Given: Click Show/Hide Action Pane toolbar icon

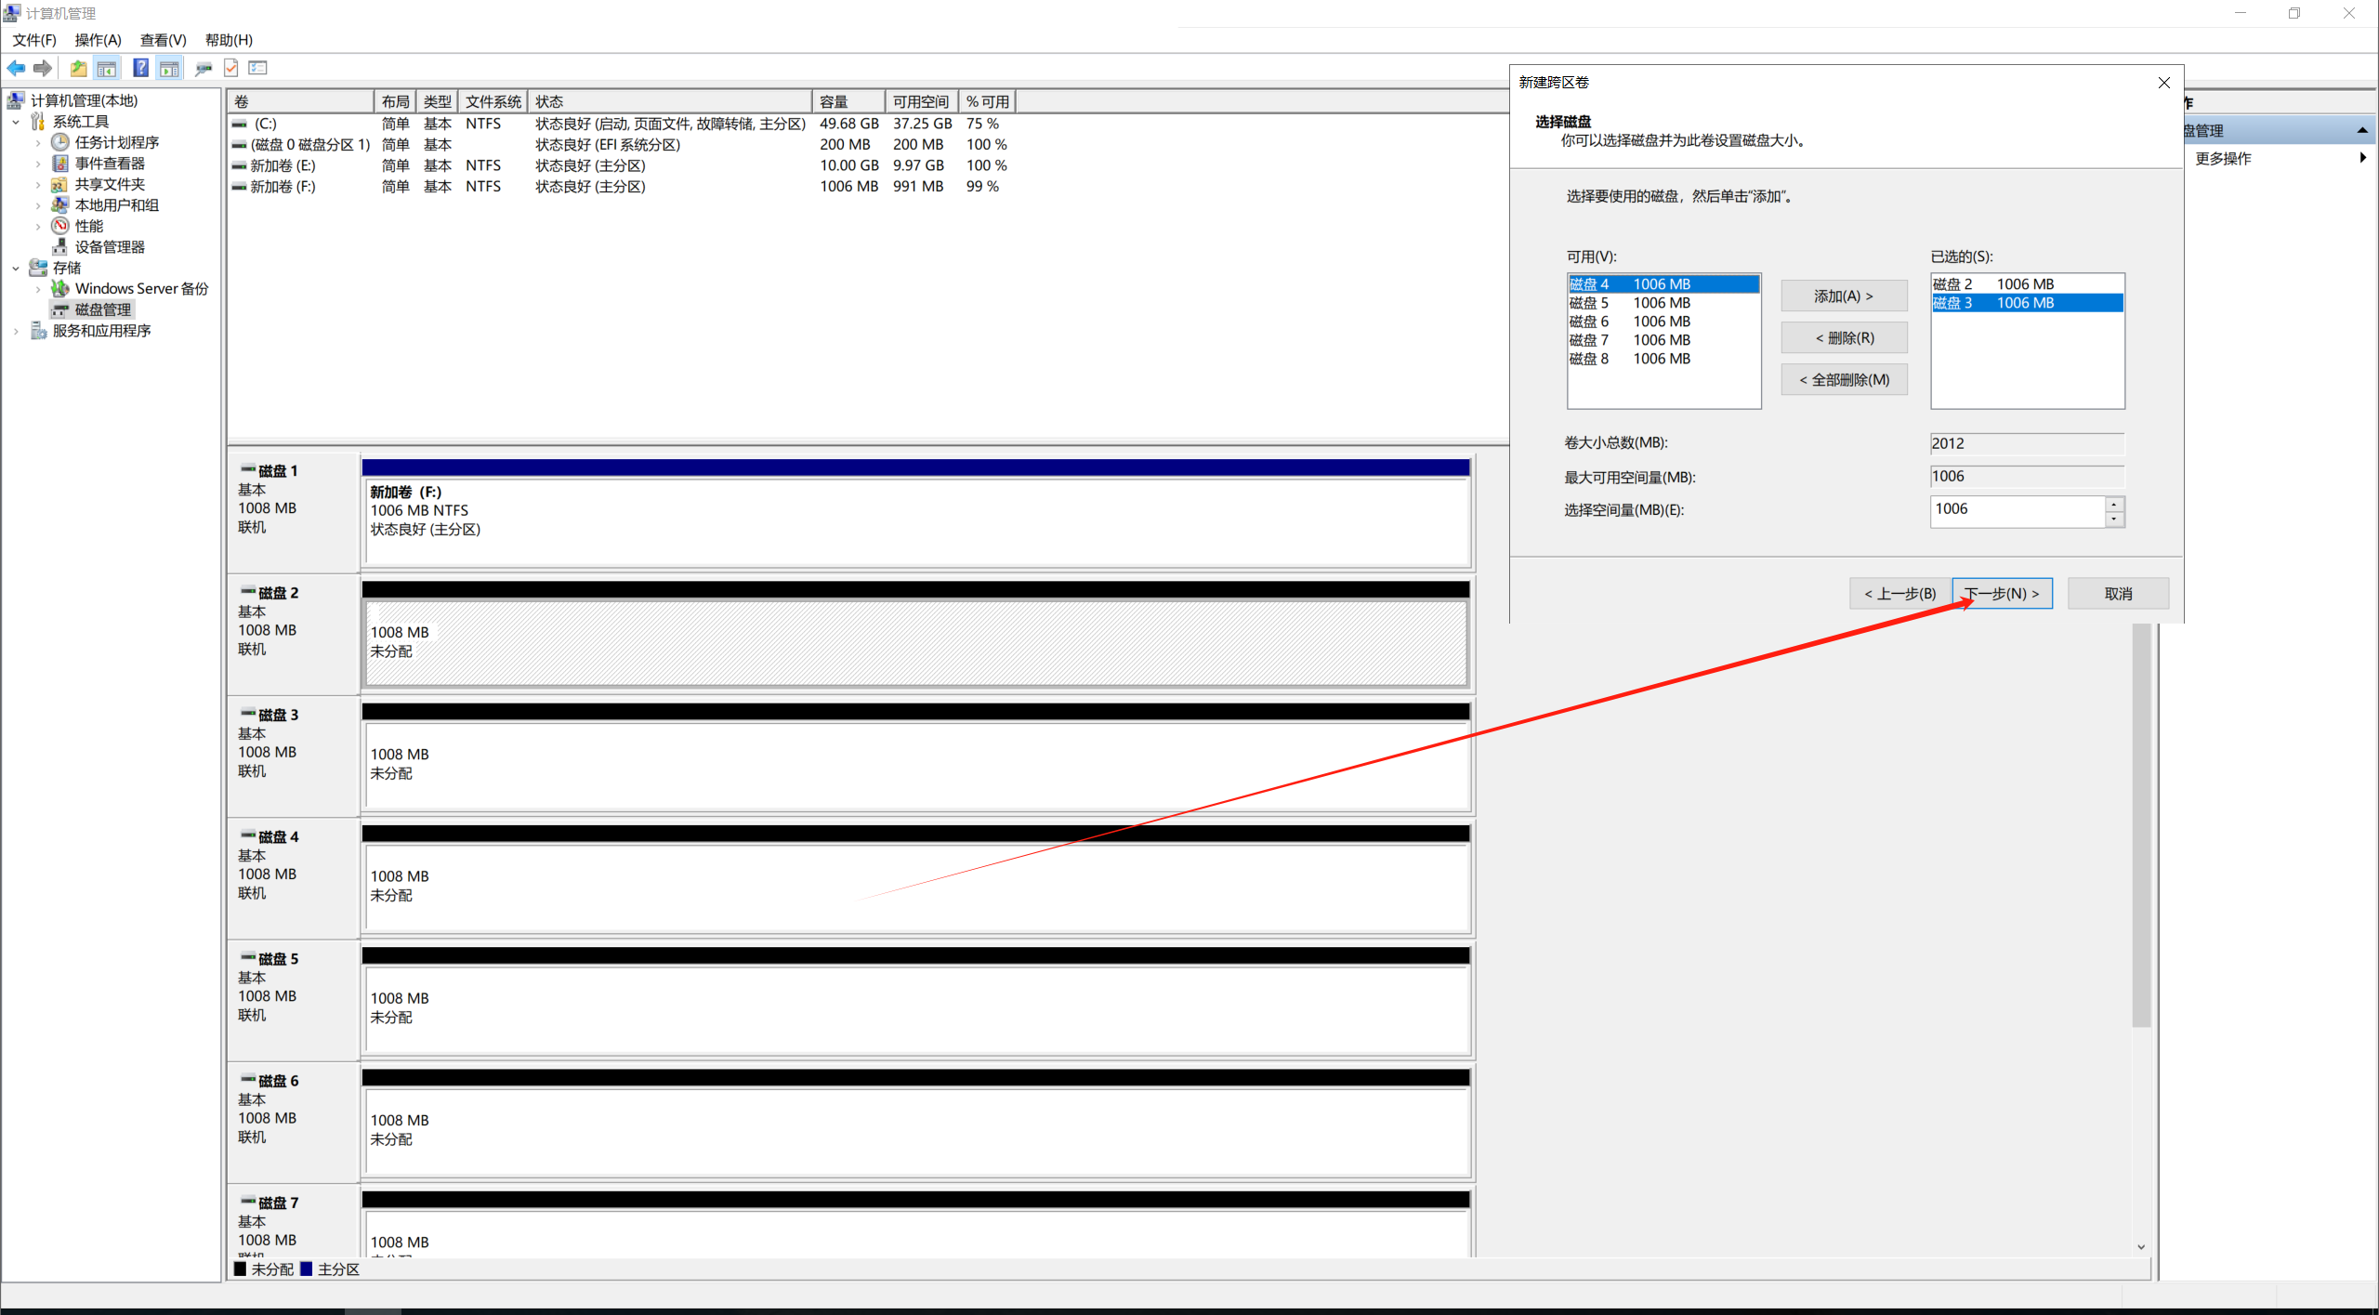Looking at the screenshot, I should click(169, 68).
